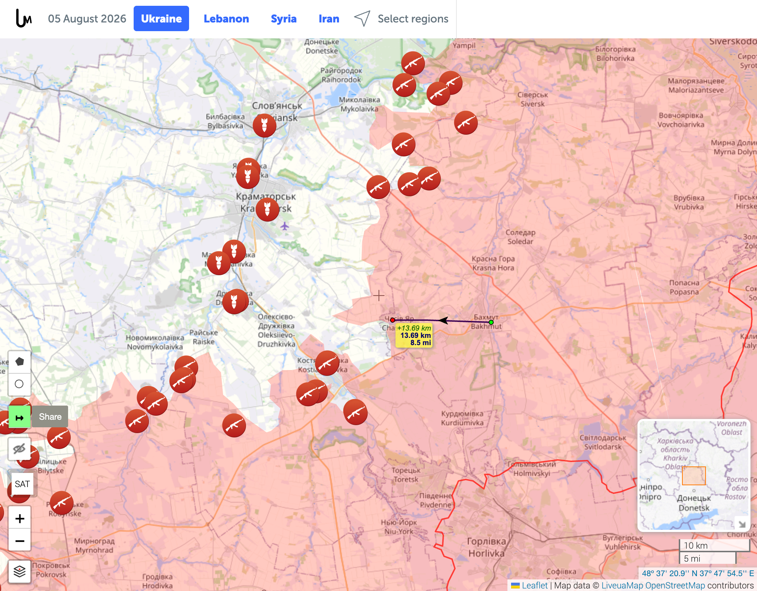This screenshot has width=757, height=591.
Task: Click the red measurement endpoint dot
Action: [393, 320]
